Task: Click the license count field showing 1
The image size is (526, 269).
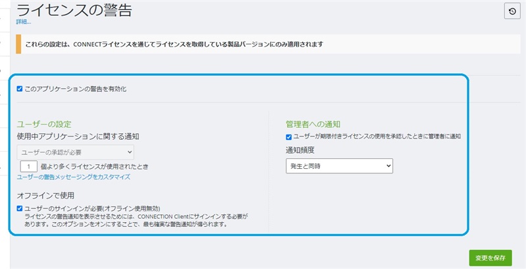Action: coord(28,167)
